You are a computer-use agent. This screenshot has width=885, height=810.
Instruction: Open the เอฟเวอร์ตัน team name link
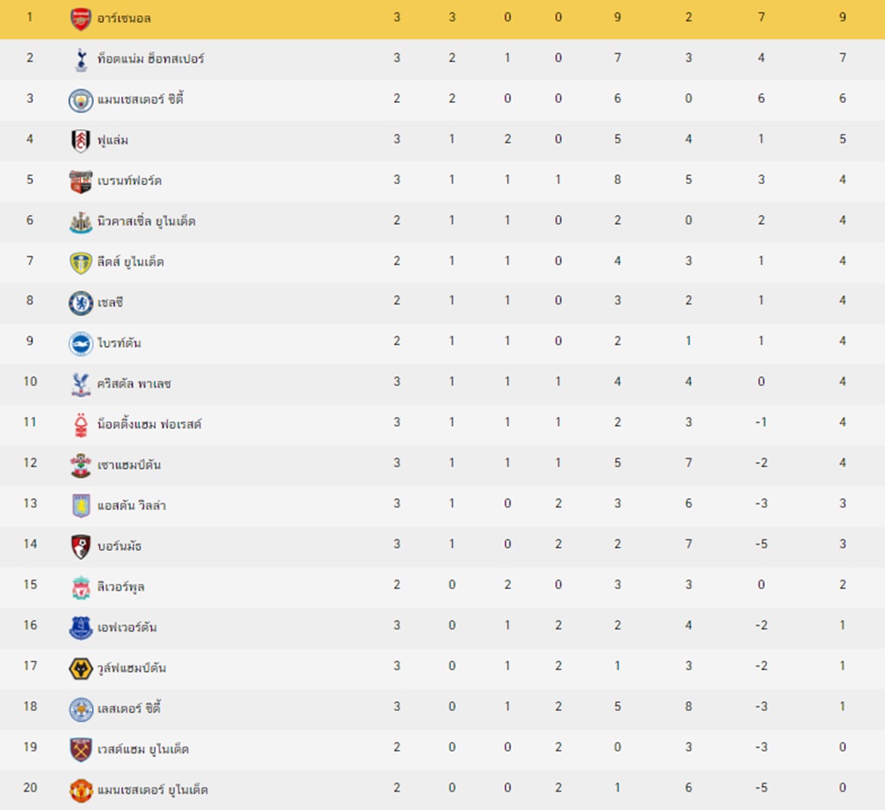(127, 627)
